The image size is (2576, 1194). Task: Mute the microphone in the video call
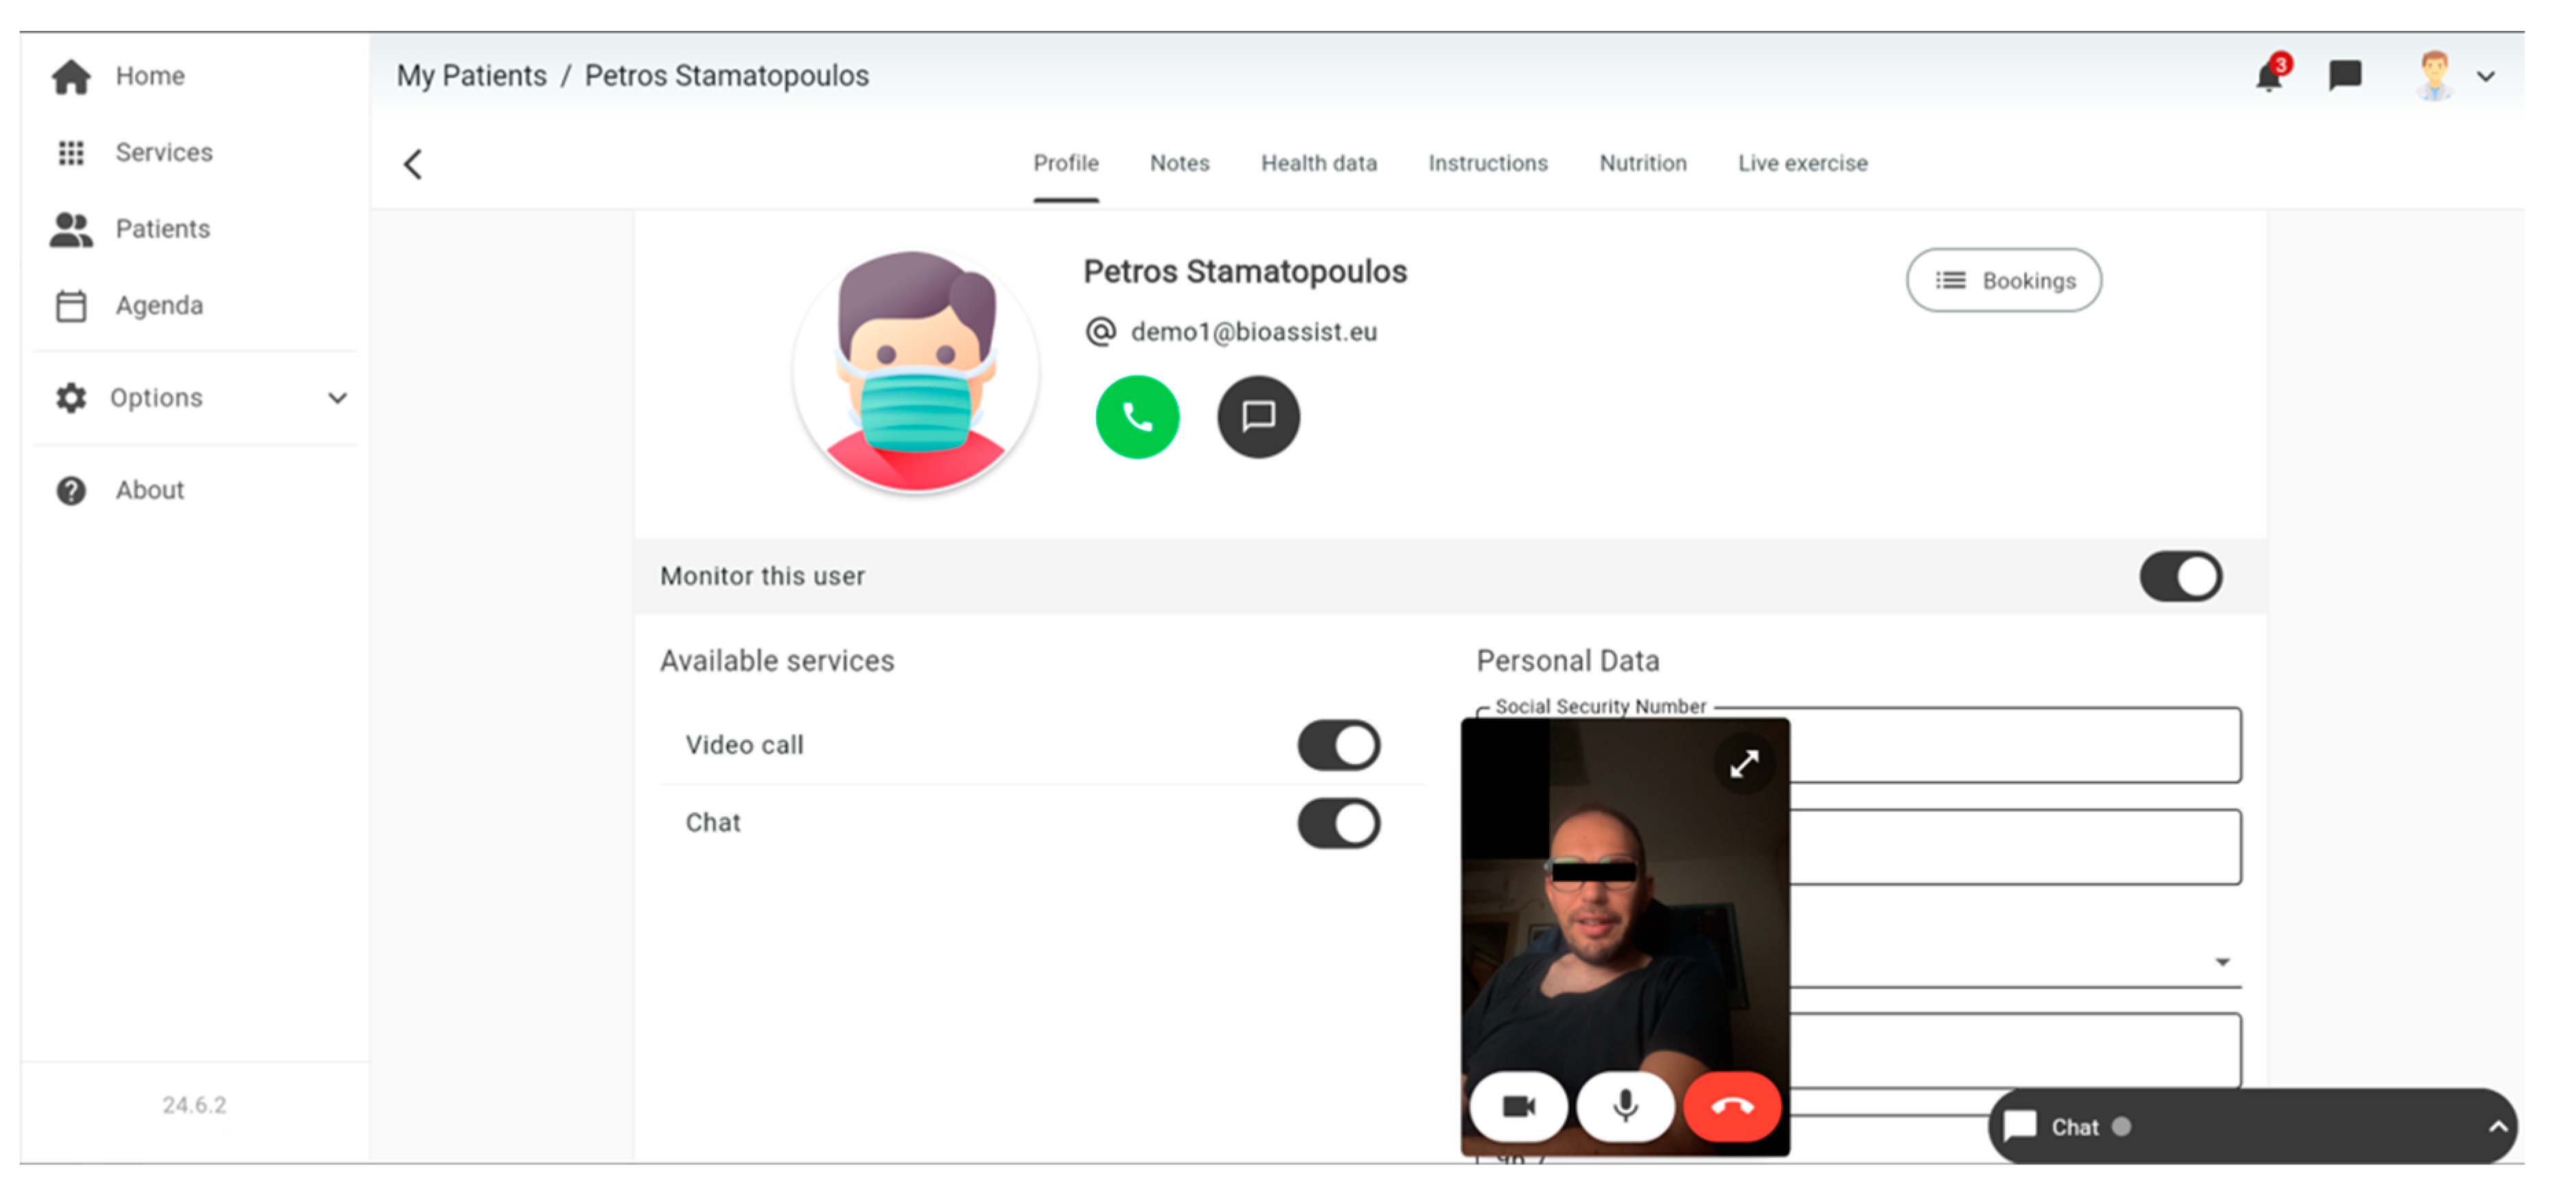point(1625,1106)
